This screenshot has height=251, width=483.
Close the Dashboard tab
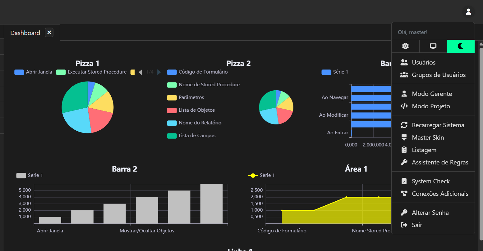(x=49, y=33)
